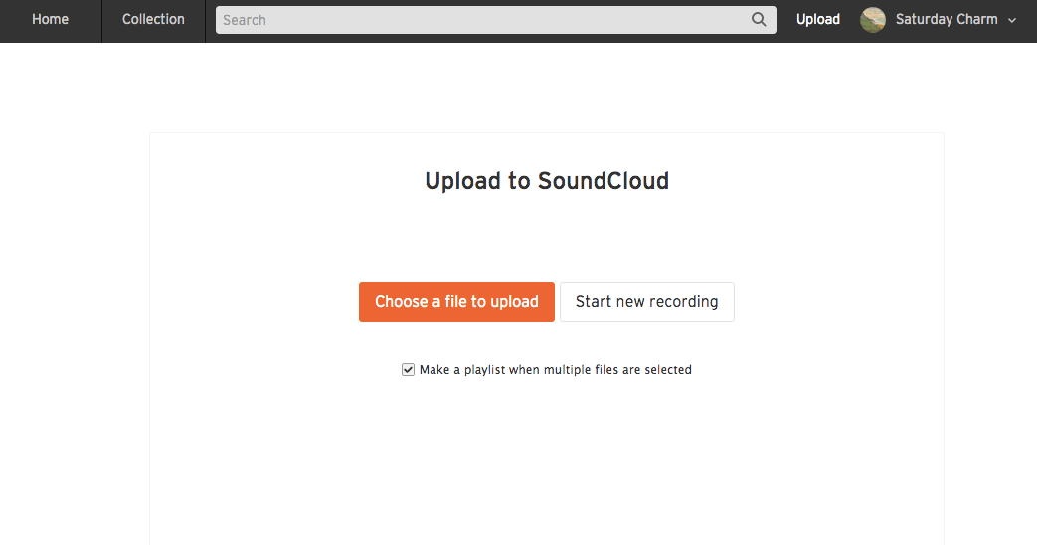Expand the user menu chevron arrow
Screen dimensions: 1037x545
tap(1012, 20)
